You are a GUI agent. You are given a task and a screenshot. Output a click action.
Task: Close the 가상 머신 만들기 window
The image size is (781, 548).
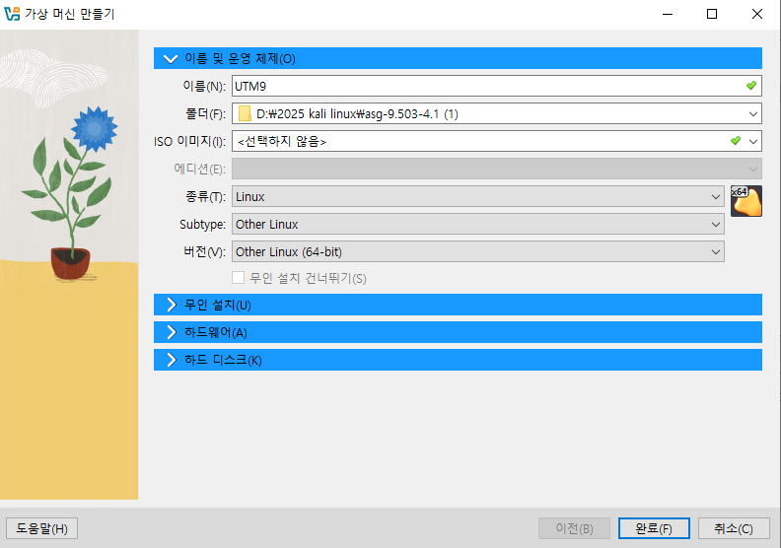(x=757, y=14)
